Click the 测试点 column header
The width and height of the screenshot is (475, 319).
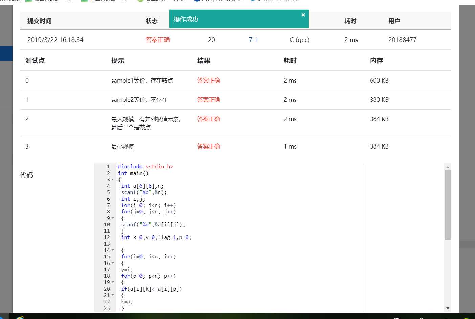[x=35, y=61]
